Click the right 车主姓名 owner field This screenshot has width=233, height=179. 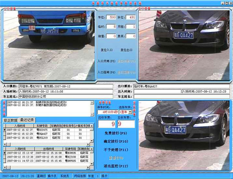182,96
